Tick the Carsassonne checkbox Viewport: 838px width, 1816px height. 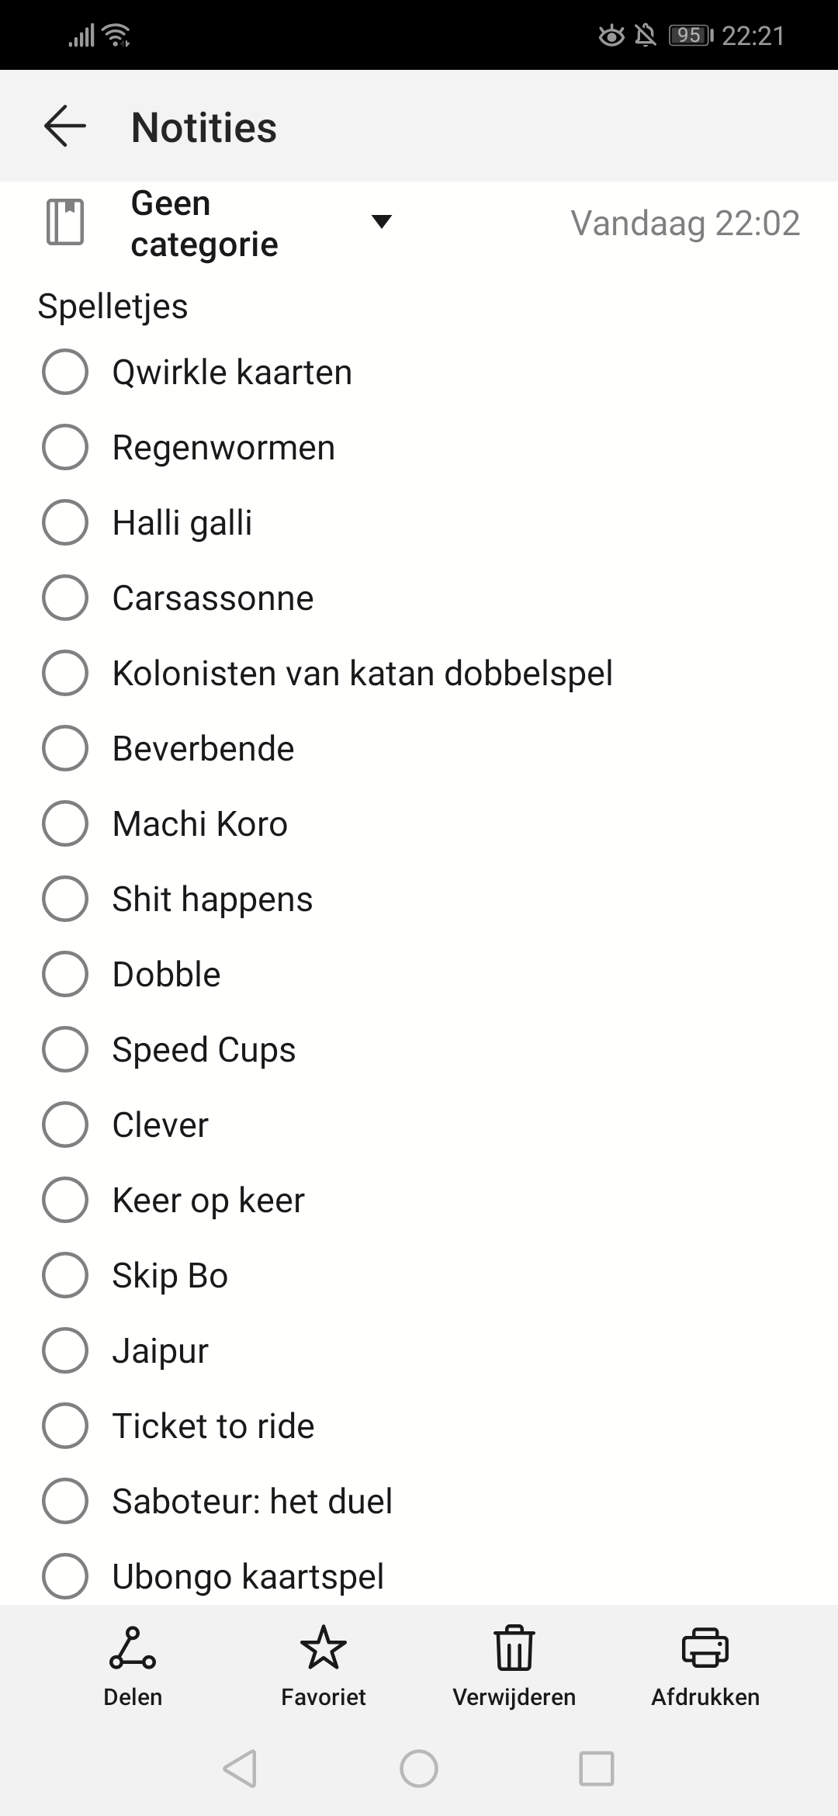point(65,598)
